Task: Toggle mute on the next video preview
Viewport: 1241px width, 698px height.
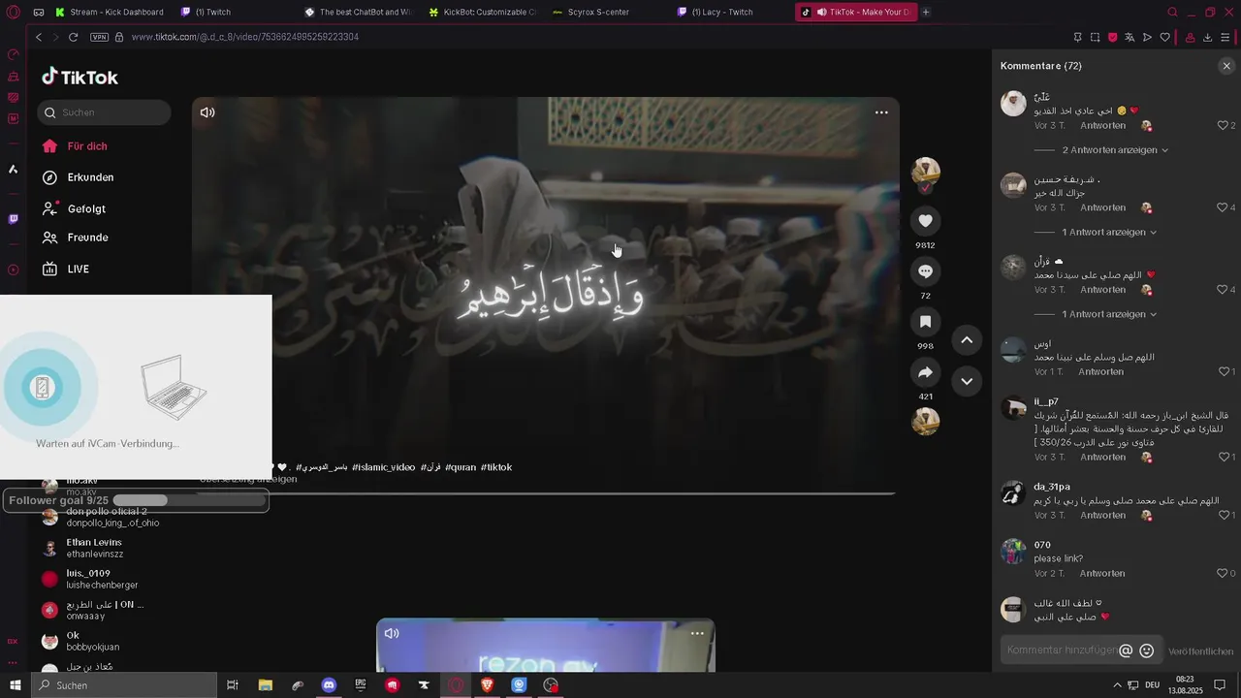Action: [x=392, y=633]
